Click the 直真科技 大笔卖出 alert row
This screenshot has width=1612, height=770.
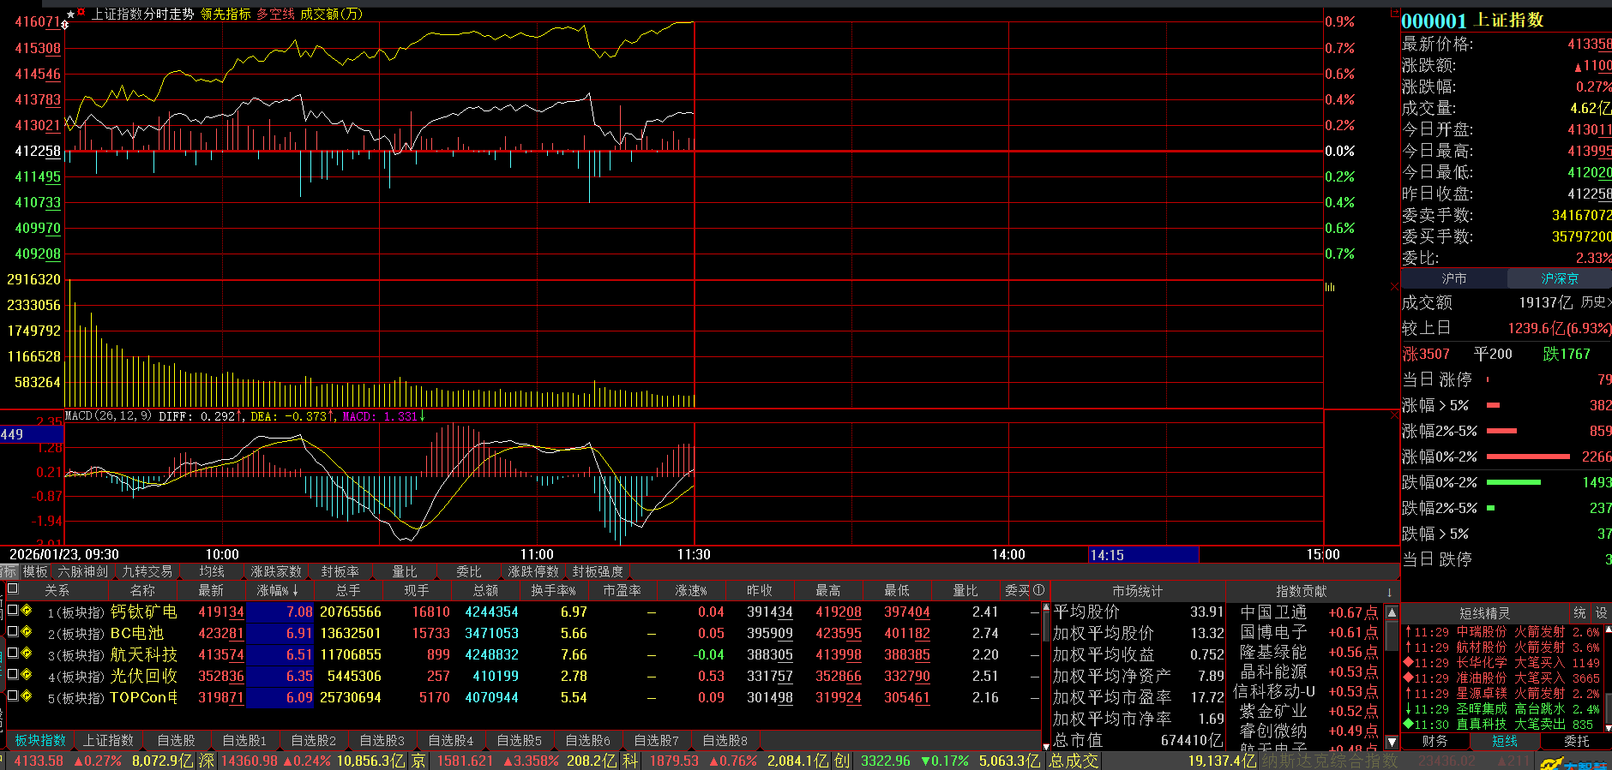pos(1501,725)
